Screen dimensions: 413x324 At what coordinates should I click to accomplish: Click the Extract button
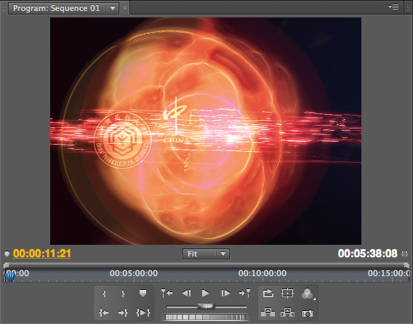click(x=287, y=312)
